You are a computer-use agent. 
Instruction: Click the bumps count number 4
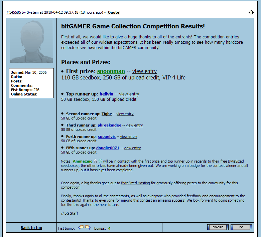point(109,228)
